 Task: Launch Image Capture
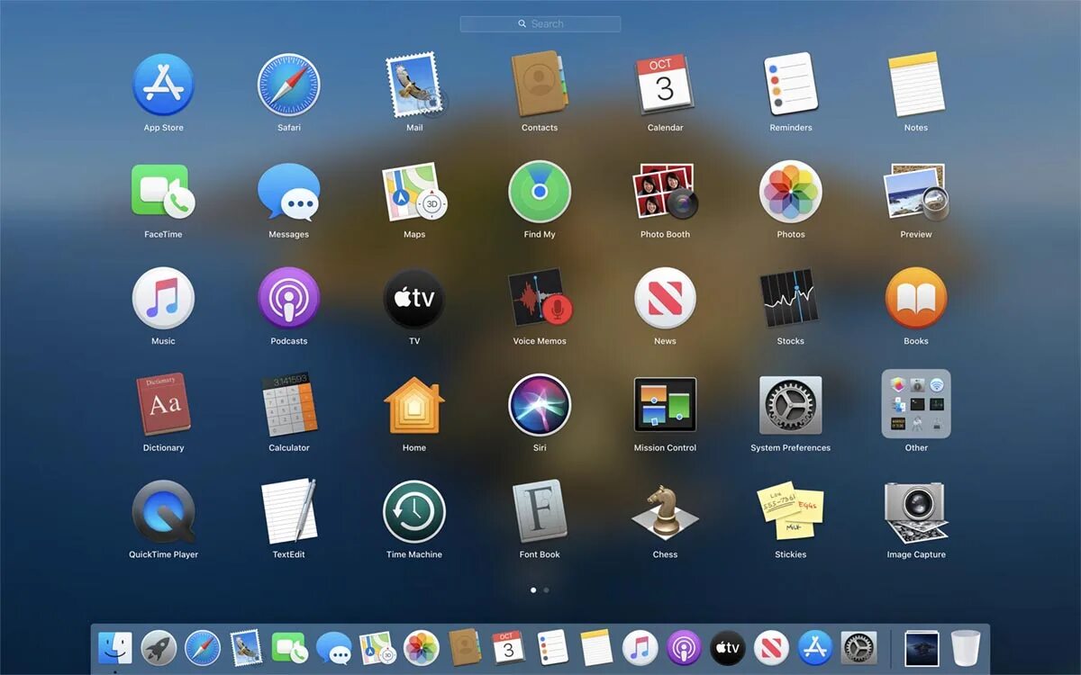(x=916, y=512)
